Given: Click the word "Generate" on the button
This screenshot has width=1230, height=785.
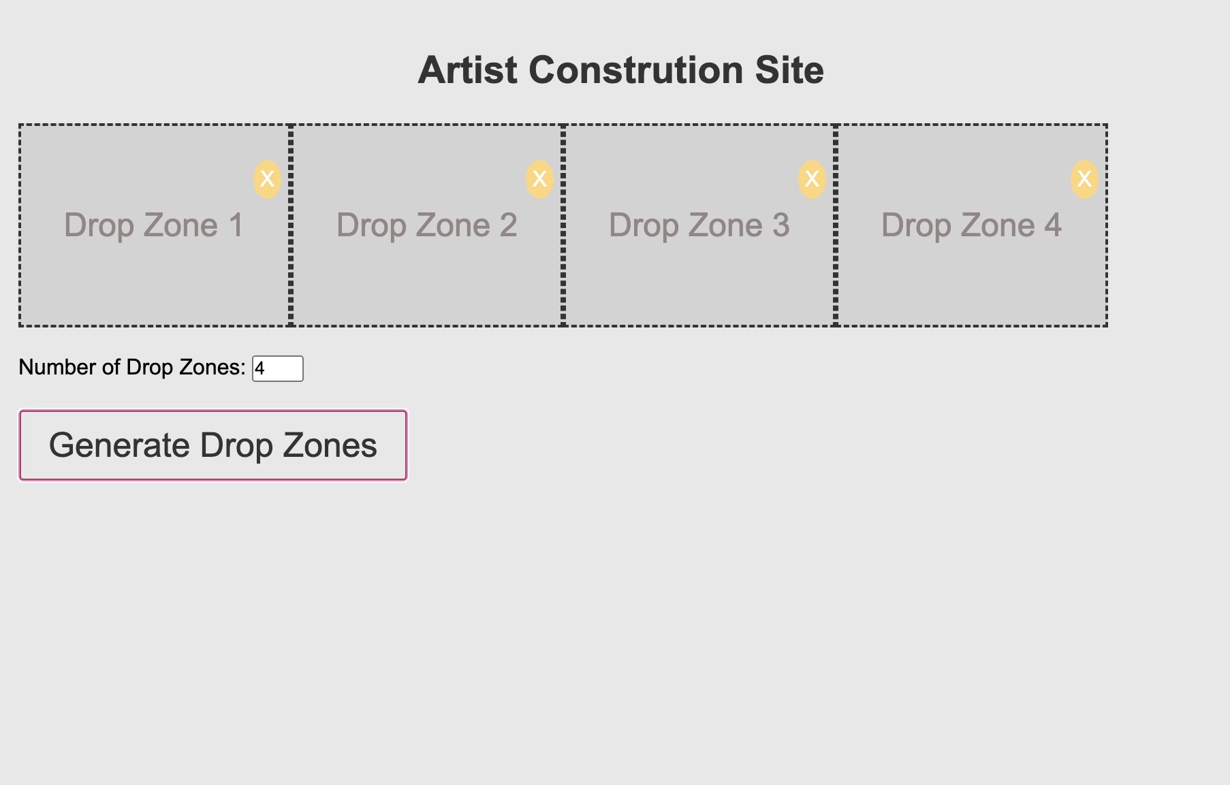Looking at the screenshot, I should click(x=119, y=445).
